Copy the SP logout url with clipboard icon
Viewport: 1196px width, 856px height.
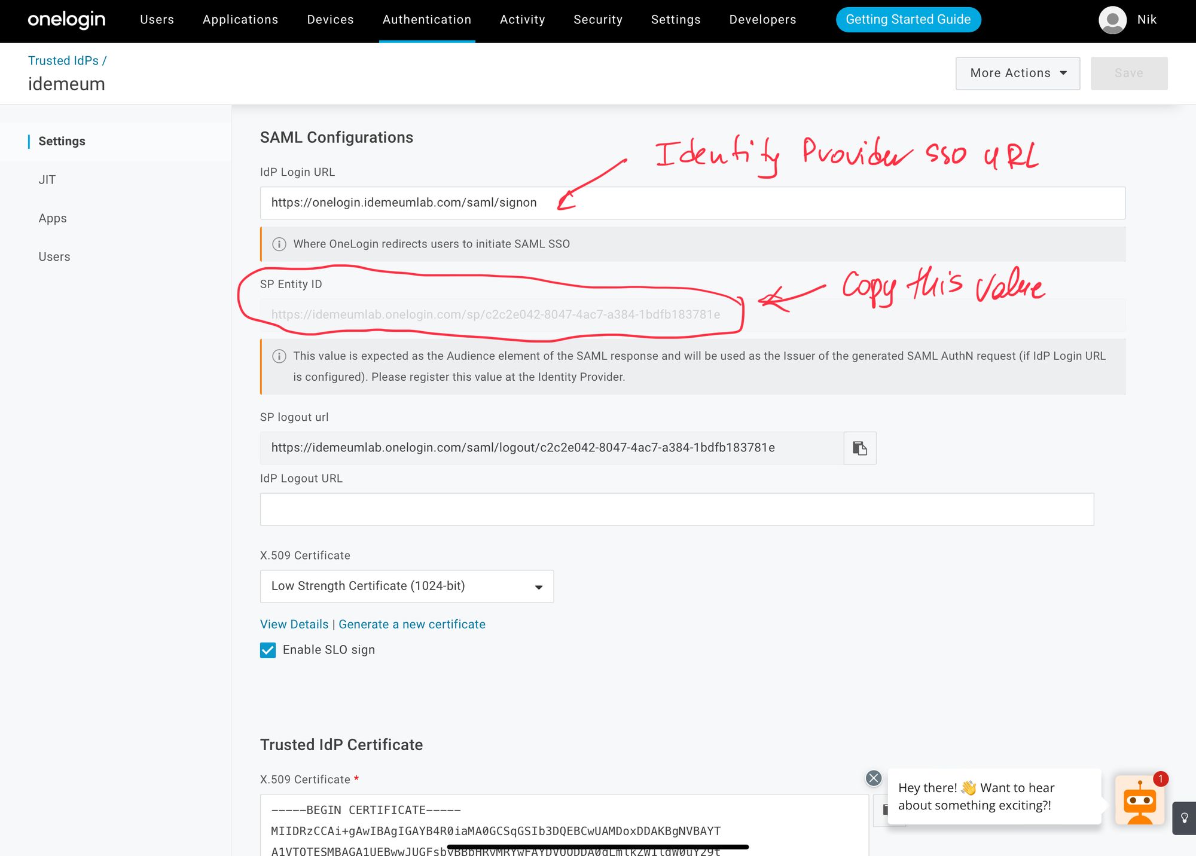pyautogui.click(x=860, y=448)
